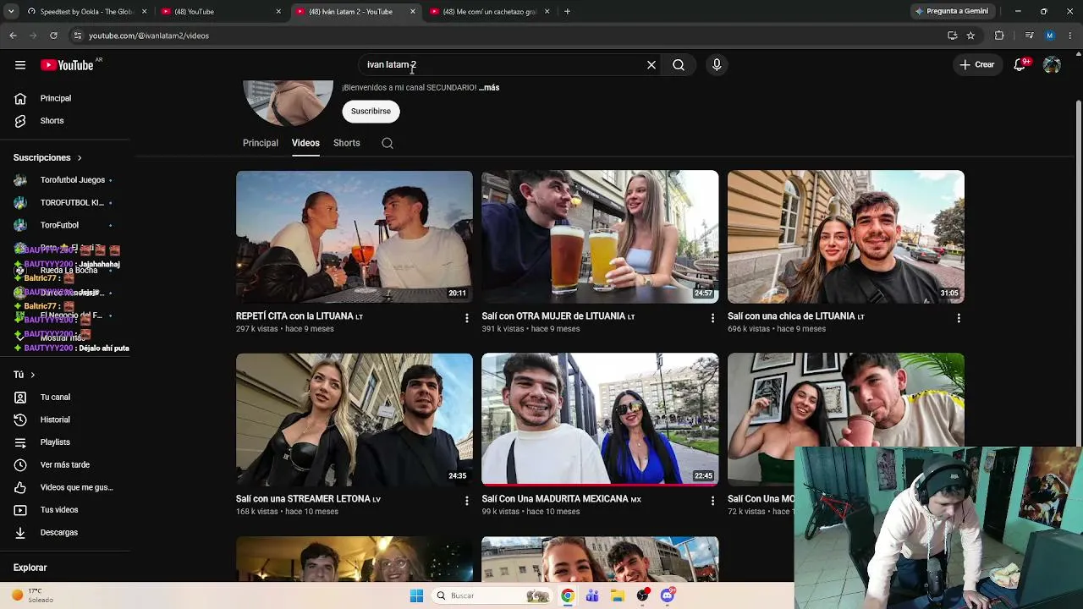
Task: Open the Windows Start menu
Action: point(416,596)
